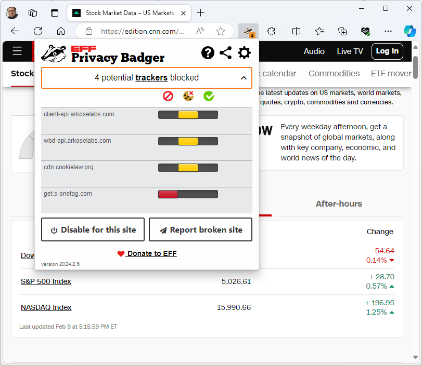The width and height of the screenshot is (422, 366).
Task: Open the Live TV menu item
Action: tap(350, 51)
